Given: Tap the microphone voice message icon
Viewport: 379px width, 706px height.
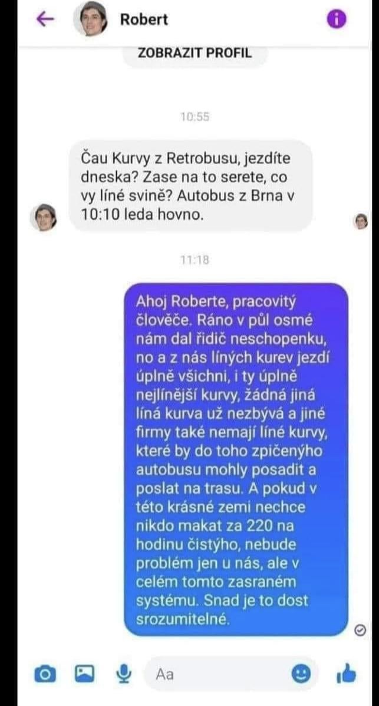Looking at the screenshot, I should pyautogui.click(x=123, y=674).
